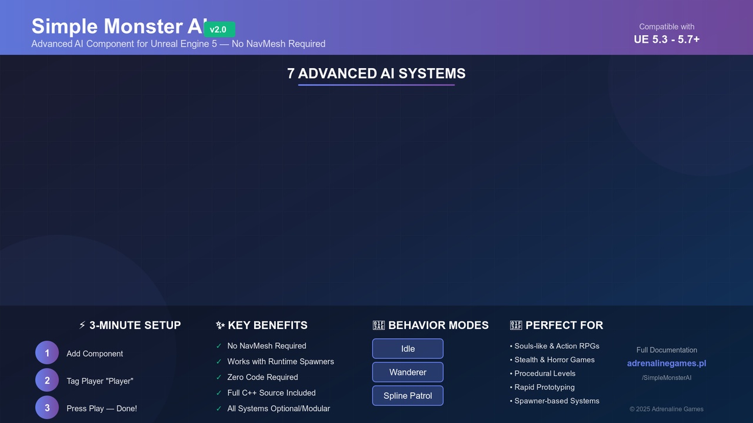Click step 1 circle for Add Component
Viewport: 753px width, 423px height.
[47, 353]
